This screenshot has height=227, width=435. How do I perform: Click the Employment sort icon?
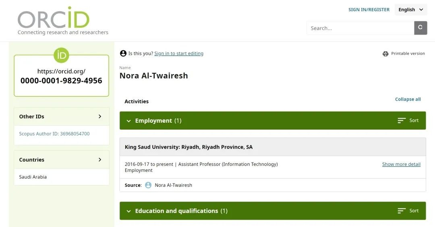402,120
